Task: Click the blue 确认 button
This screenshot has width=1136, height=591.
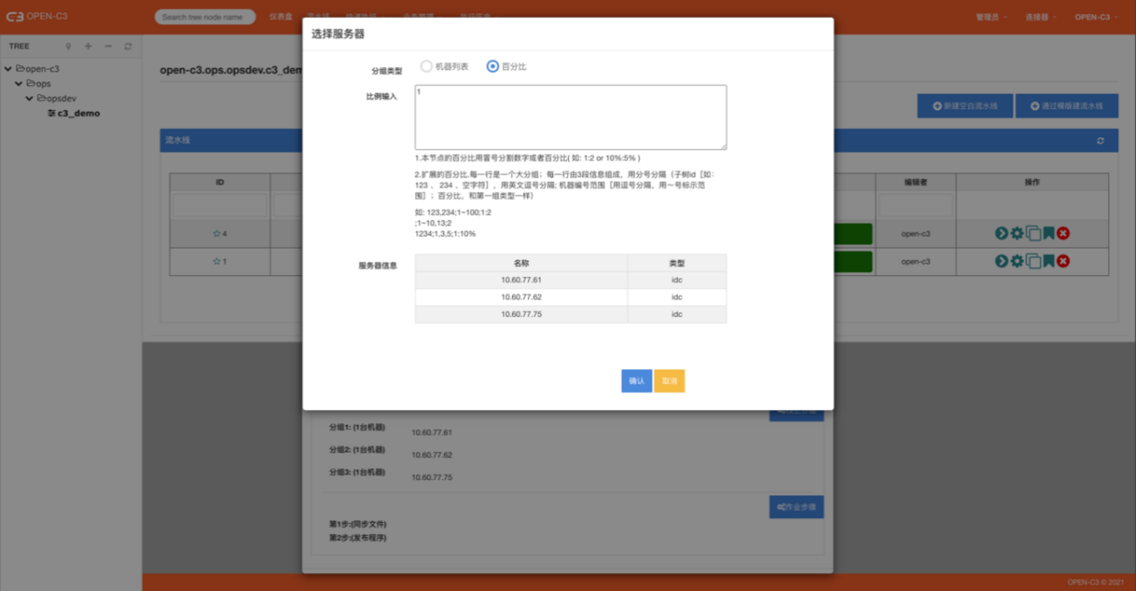Action: coord(636,381)
